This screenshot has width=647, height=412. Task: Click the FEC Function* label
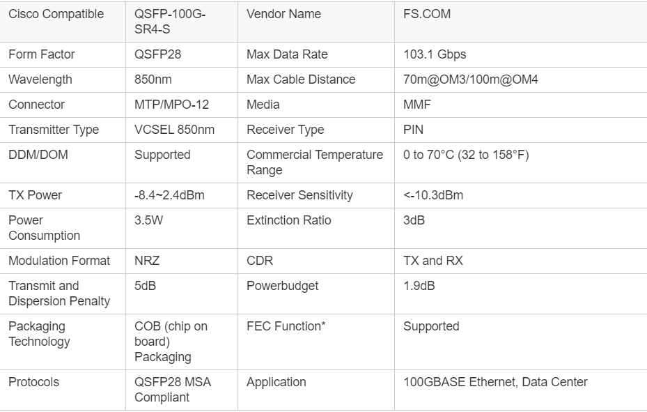tap(286, 326)
